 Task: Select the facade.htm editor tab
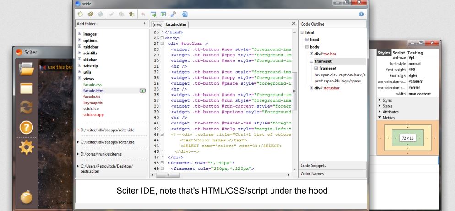(176, 24)
